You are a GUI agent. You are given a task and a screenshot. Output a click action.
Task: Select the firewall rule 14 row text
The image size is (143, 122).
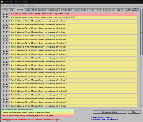(38, 69)
